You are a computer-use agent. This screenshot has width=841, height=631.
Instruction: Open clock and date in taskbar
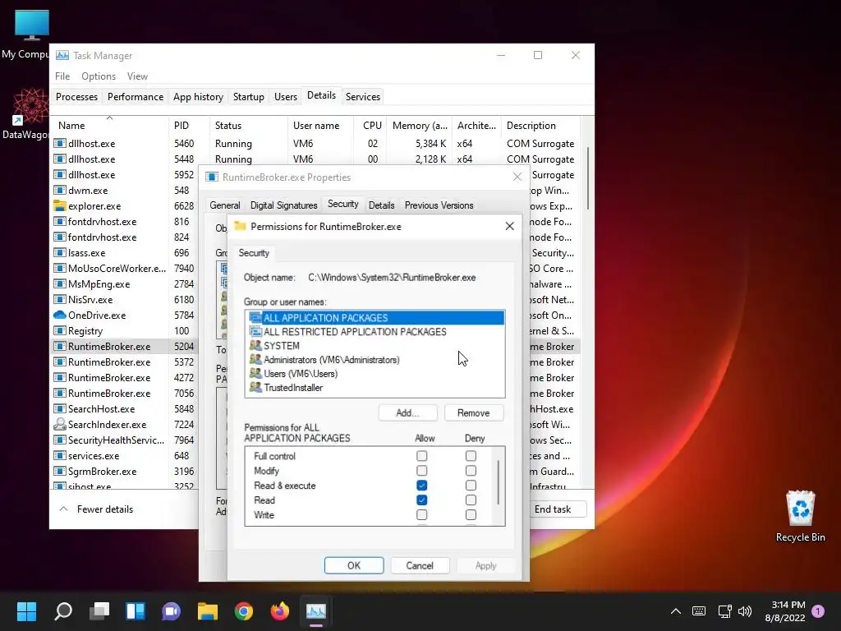pos(785,610)
